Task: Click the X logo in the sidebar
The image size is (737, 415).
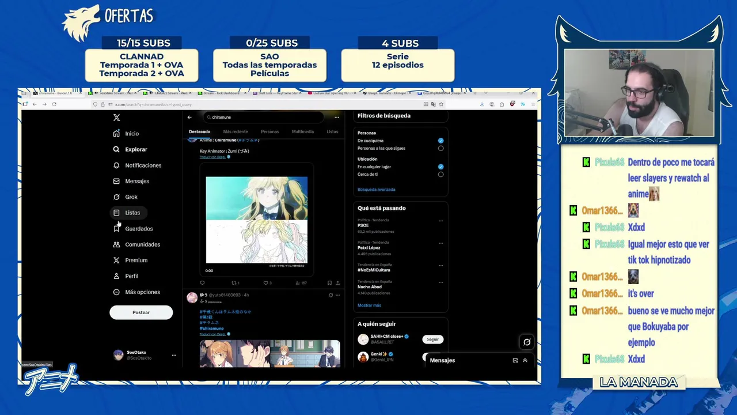Action: 116,118
